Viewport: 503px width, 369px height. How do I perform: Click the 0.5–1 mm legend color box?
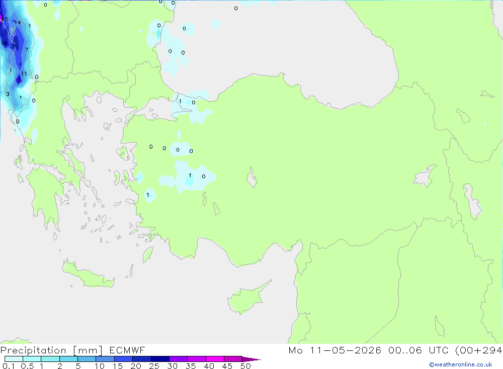32,359
